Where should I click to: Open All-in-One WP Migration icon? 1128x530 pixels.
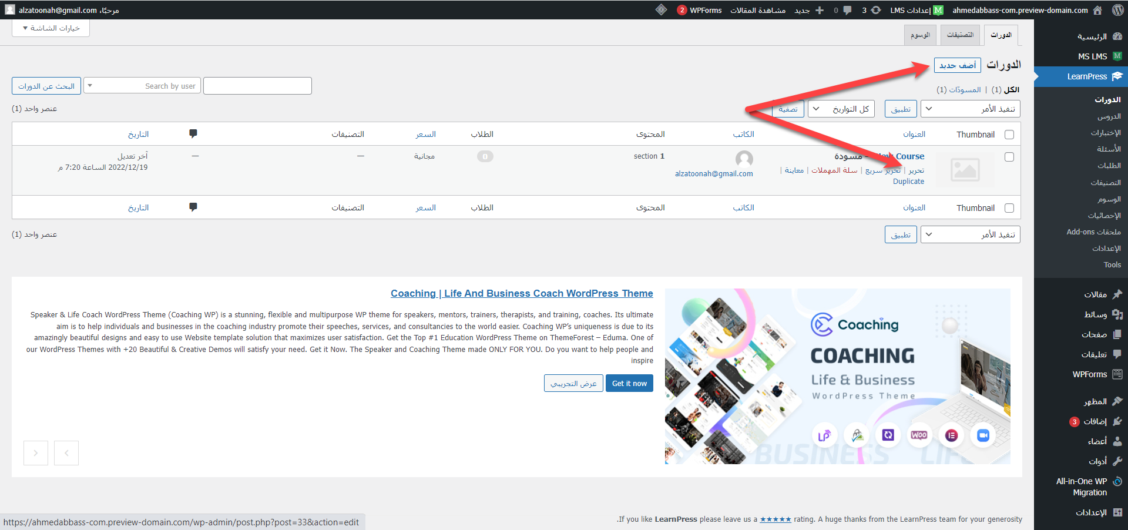(1117, 481)
